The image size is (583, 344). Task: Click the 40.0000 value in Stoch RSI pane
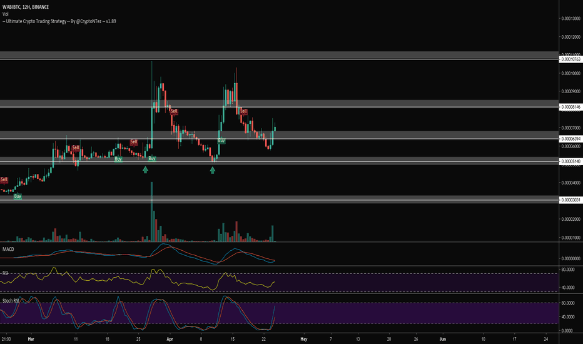[568, 317]
